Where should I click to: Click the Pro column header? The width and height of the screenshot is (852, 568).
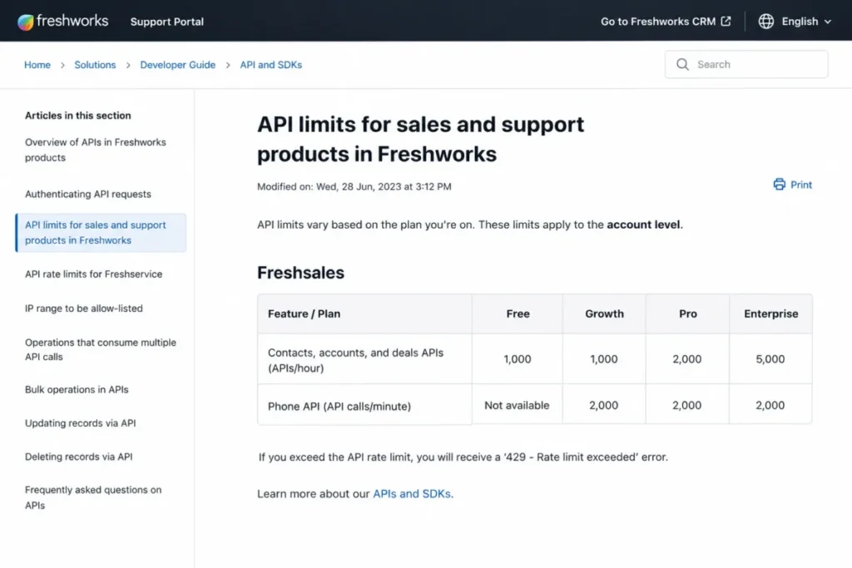coord(687,314)
